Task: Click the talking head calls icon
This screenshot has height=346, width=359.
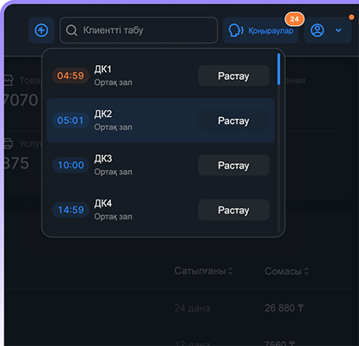Action: (236, 30)
